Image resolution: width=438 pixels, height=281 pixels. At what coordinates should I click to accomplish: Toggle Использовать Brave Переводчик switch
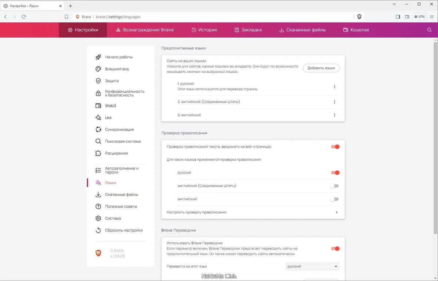coord(335,249)
